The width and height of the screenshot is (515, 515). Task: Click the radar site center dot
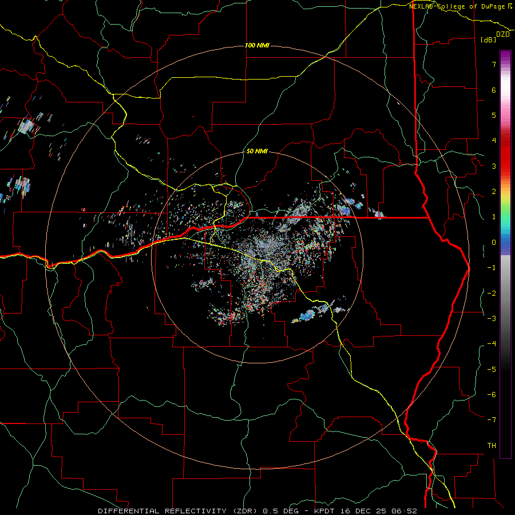tap(258, 256)
